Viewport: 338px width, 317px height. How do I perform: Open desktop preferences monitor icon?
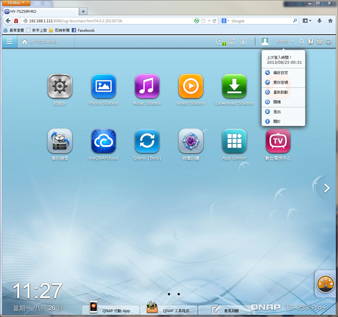pyautogui.click(x=328, y=41)
